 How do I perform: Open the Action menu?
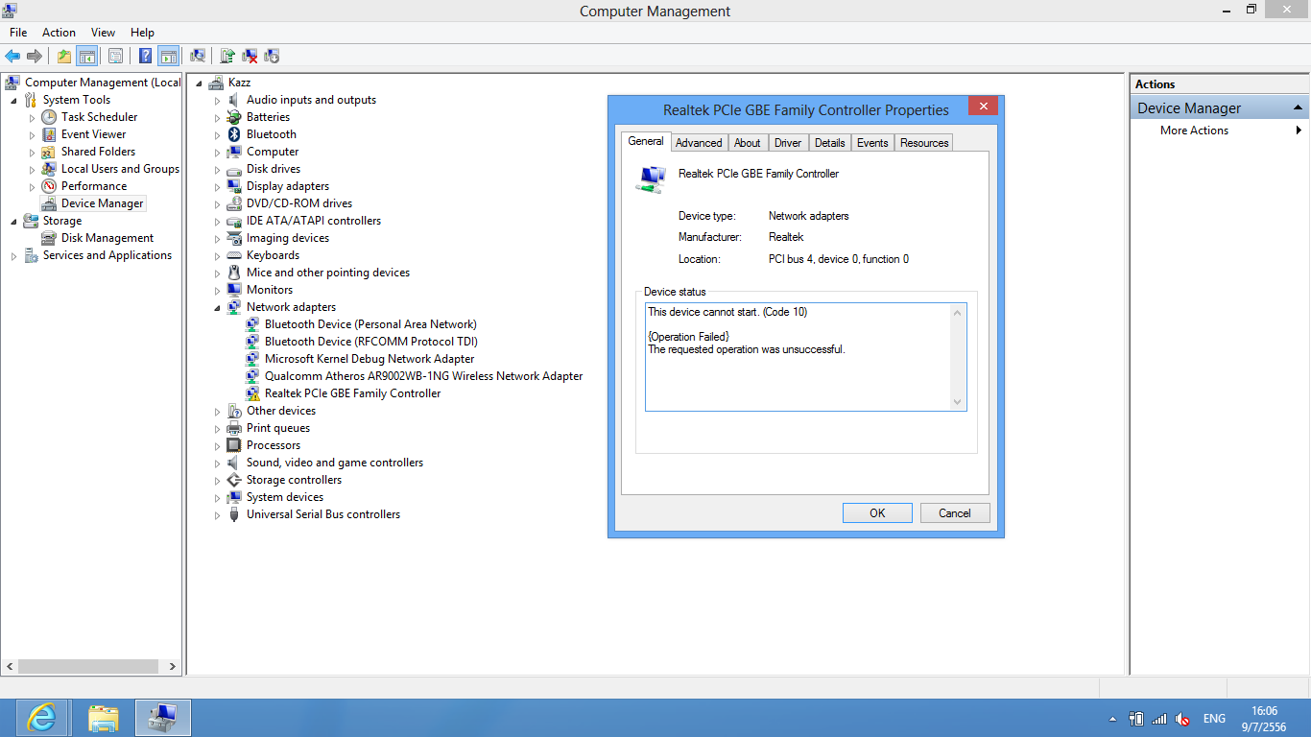[59, 33]
